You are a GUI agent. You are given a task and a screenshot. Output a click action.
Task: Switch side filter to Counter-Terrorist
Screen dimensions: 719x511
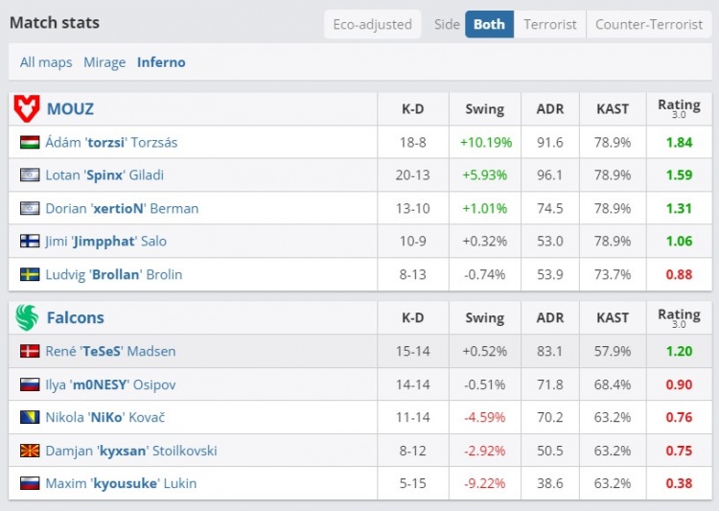pyautogui.click(x=649, y=24)
